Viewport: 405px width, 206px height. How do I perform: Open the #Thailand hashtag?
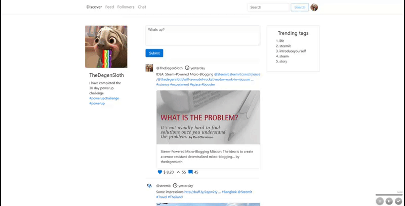click(x=175, y=197)
